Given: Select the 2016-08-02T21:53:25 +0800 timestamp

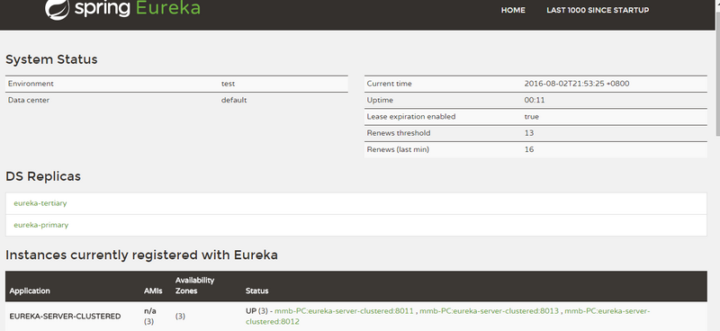Looking at the screenshot, I should (x=577, y=84).
